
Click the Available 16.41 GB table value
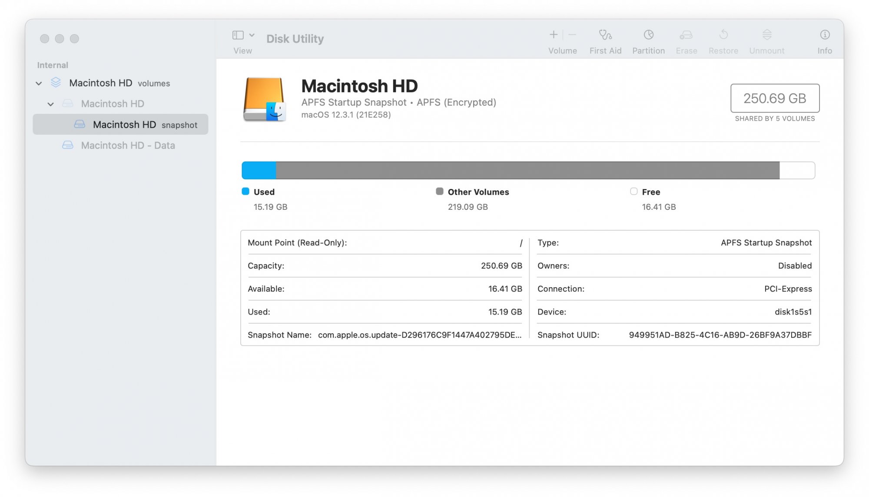click(505, 289)
